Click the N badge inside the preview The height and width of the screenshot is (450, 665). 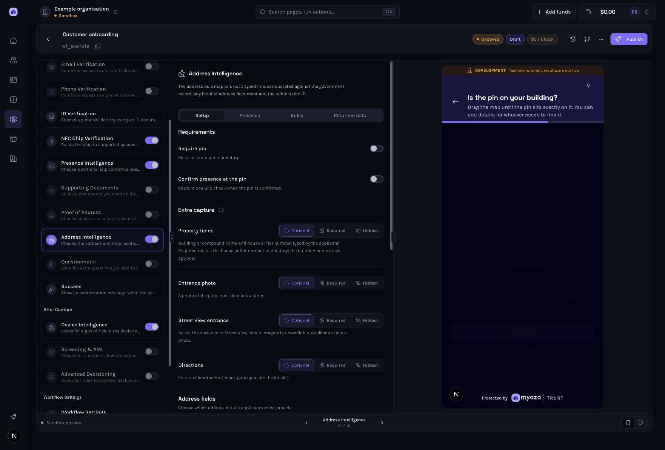(x=456, y=394)
